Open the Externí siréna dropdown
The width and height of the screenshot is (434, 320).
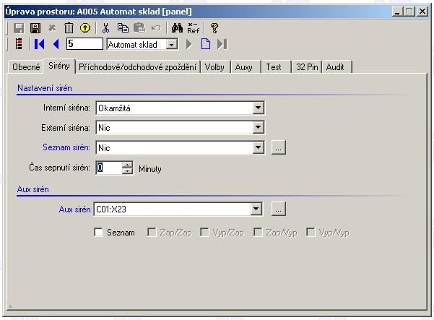click(259, 128)
